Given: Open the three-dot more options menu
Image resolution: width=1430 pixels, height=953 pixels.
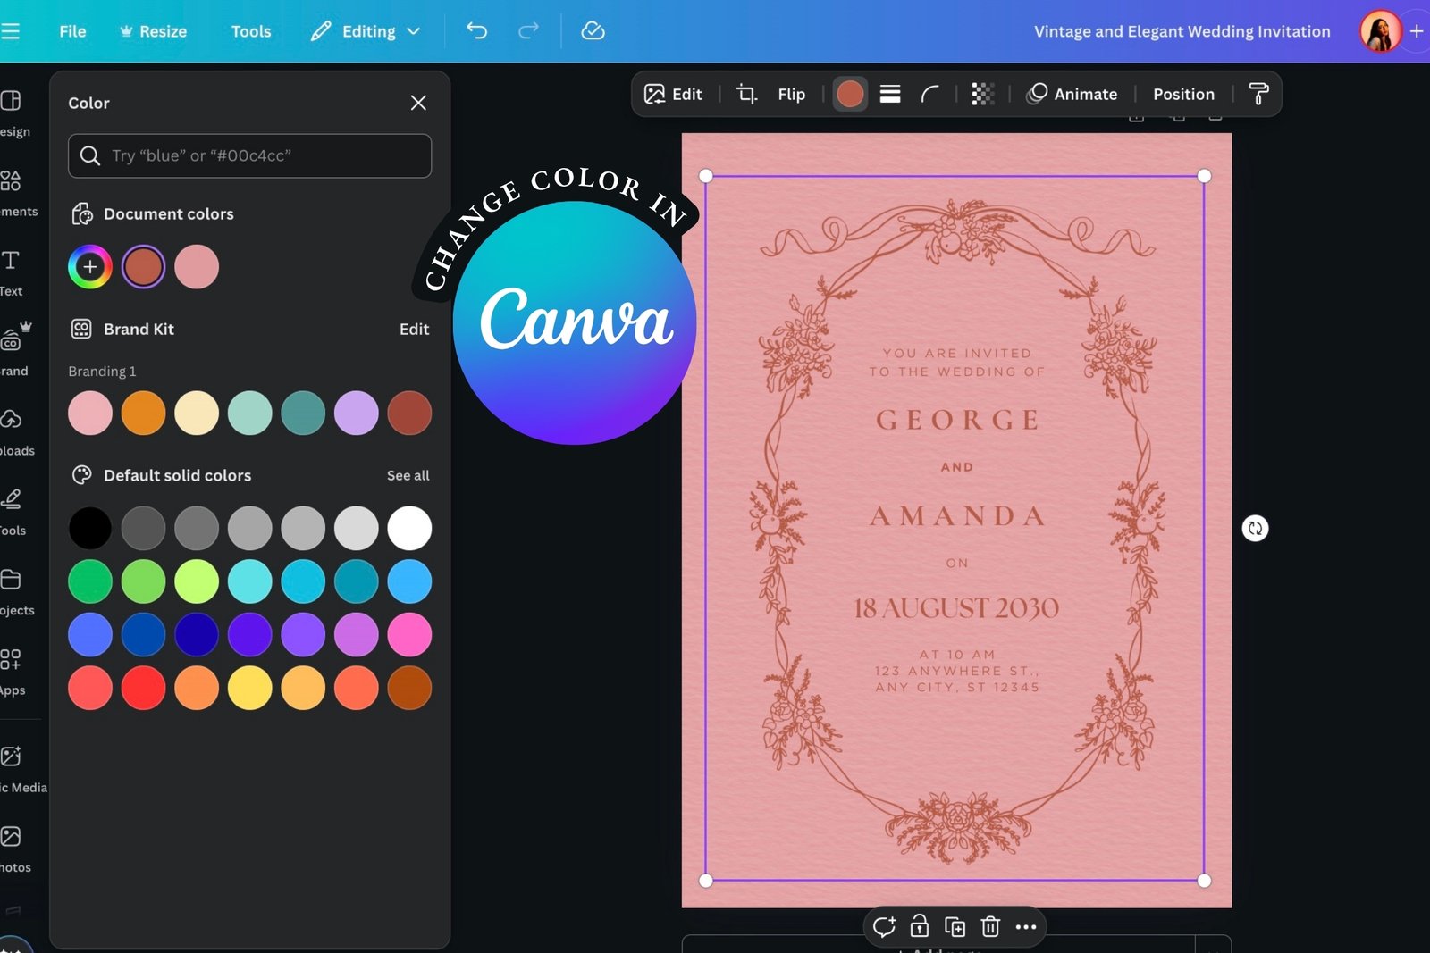Looking at the screenshot, I should pos(1026,927).
